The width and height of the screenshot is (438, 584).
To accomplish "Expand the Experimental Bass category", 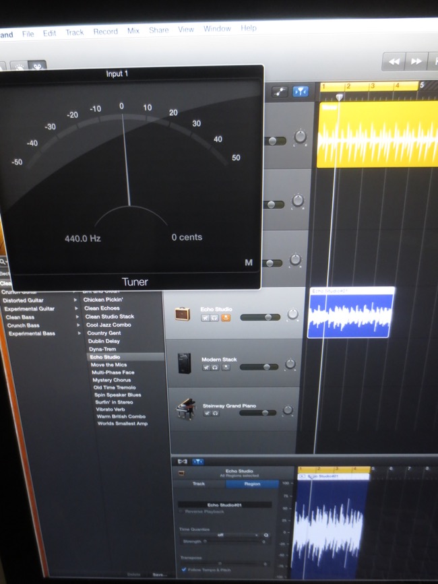I will point(80,333).
